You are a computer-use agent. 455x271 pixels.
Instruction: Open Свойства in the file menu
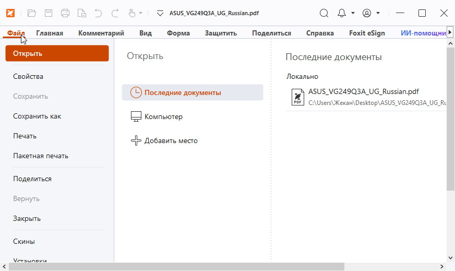click(x=28, y=76)
